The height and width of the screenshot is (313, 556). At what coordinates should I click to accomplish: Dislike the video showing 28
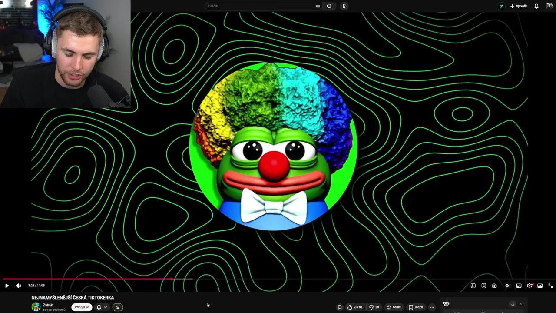(x=374, y=307)
